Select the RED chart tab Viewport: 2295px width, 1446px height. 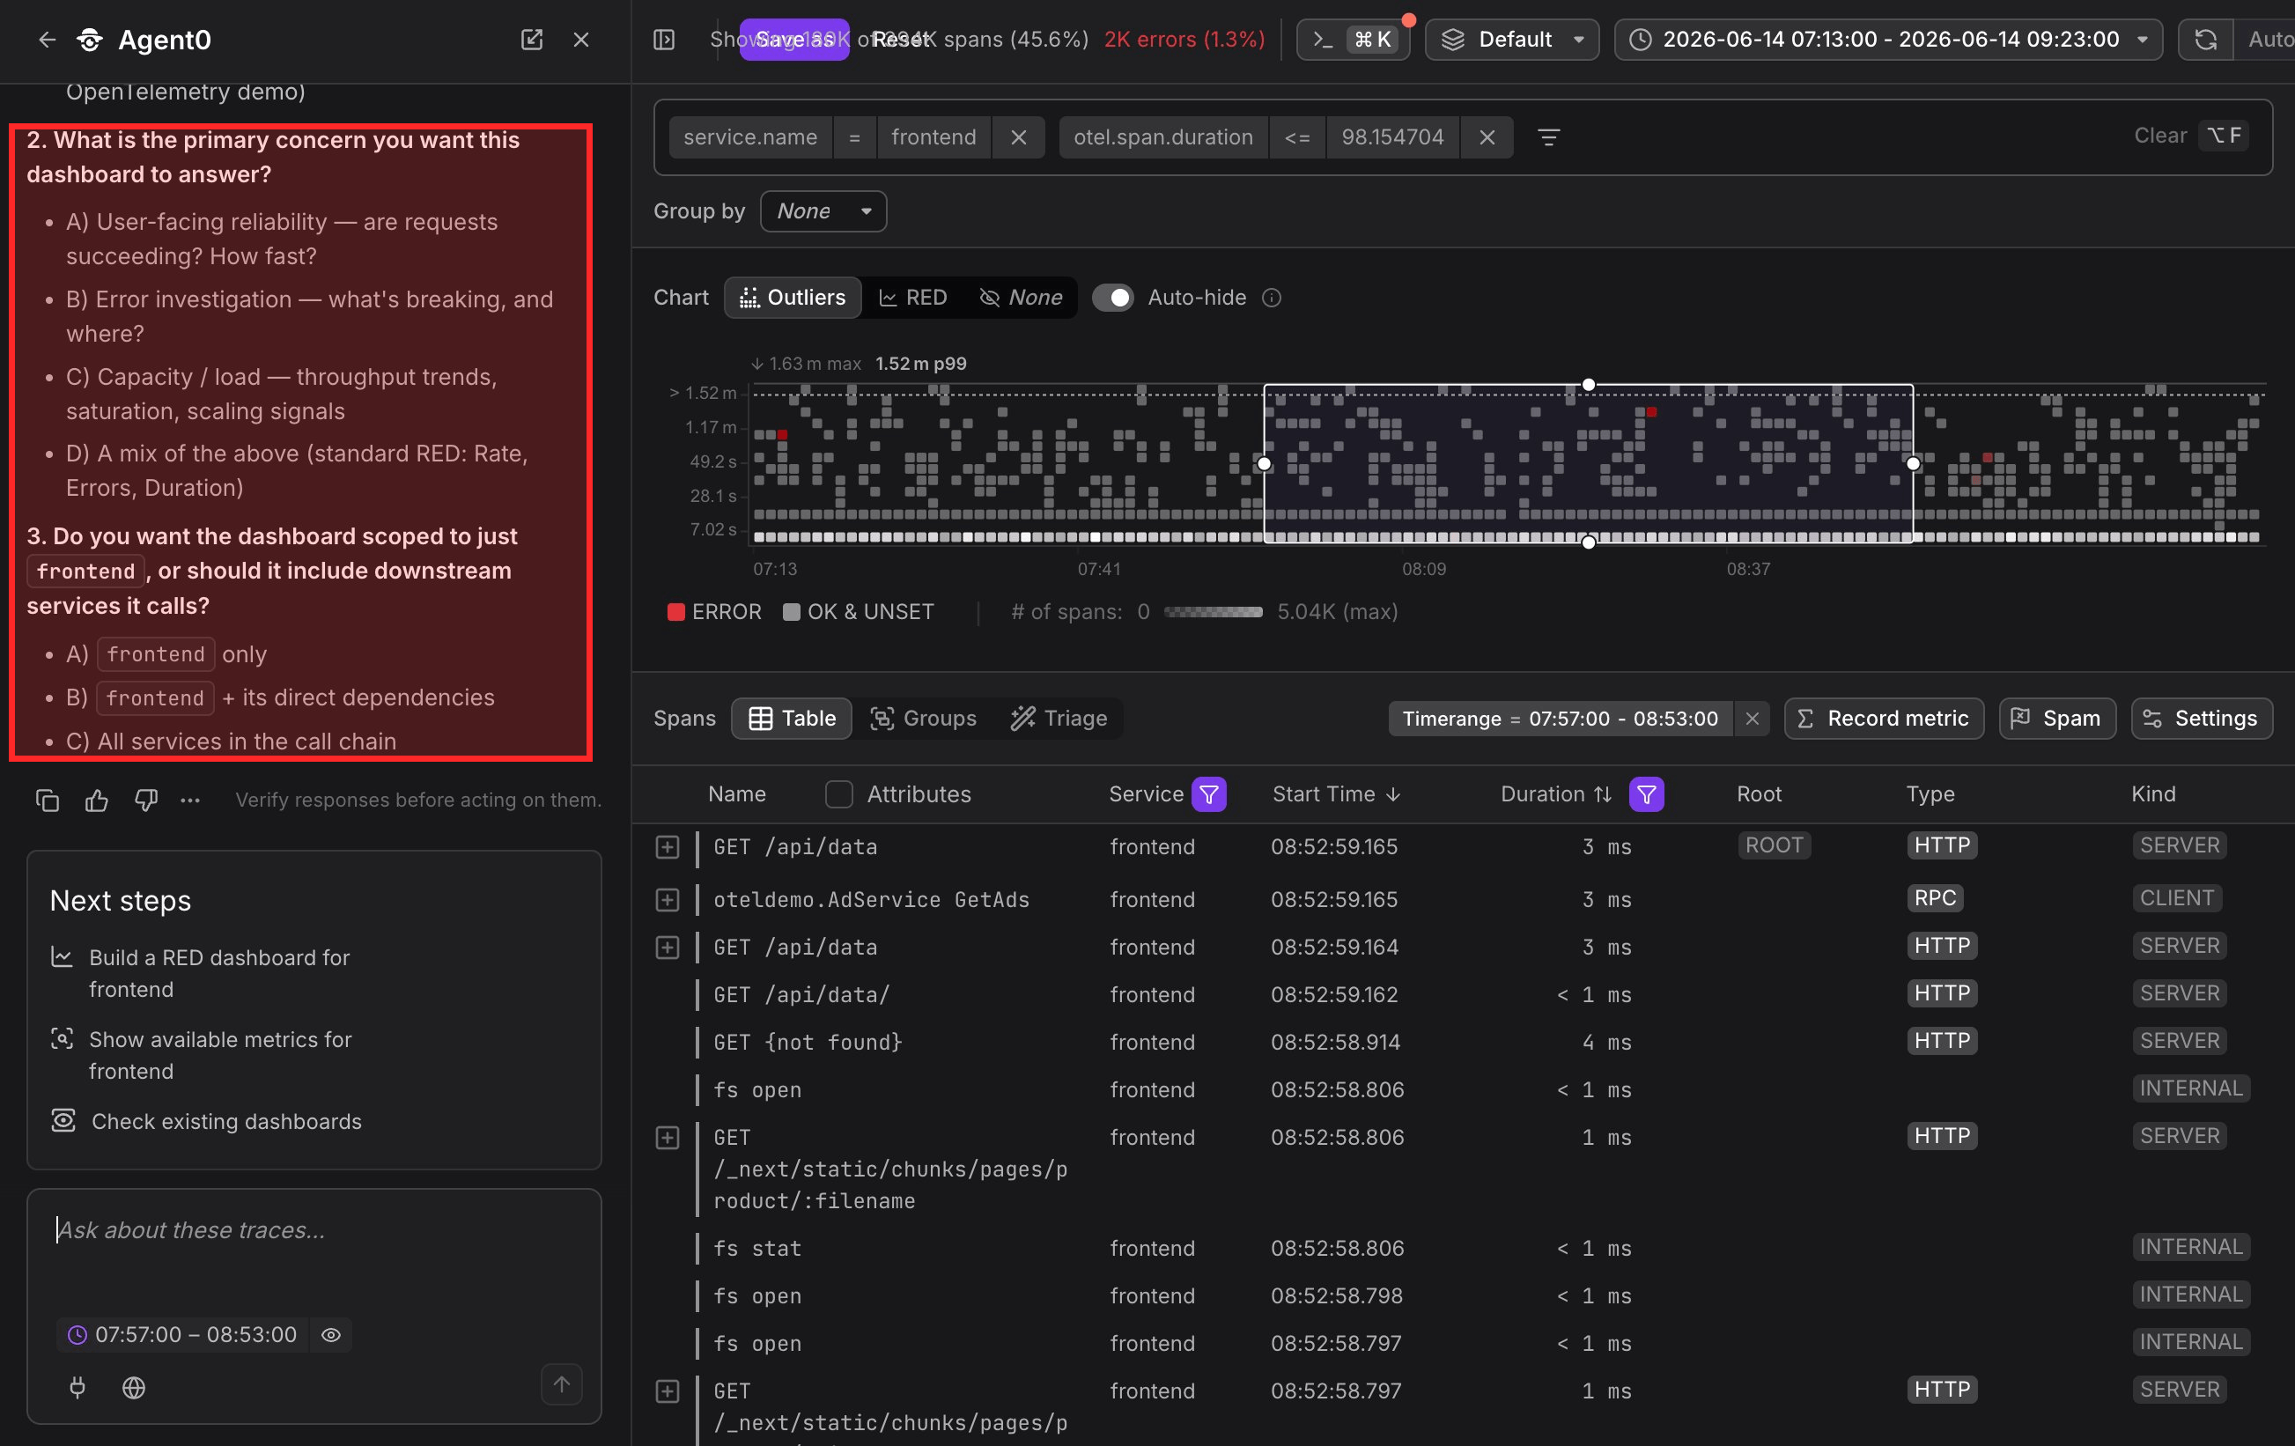pos(912,298)
